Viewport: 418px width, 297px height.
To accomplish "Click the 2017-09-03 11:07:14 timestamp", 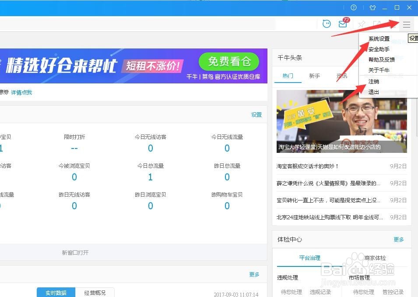I will click(x=236, y=295).
